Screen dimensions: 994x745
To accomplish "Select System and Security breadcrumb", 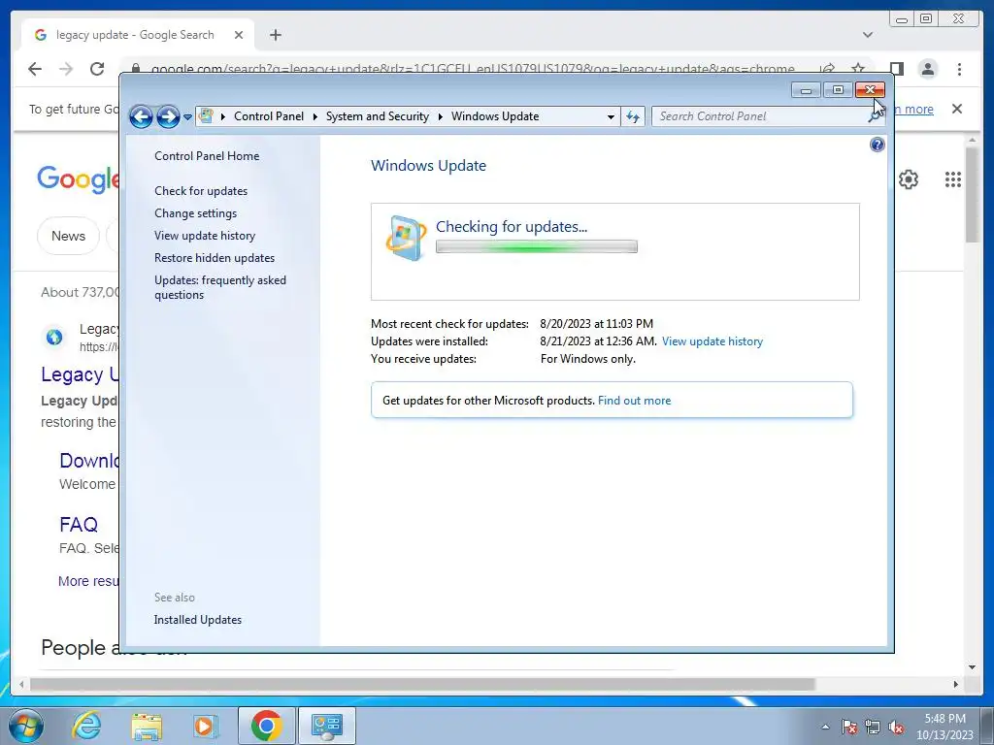I will (378, 116).
